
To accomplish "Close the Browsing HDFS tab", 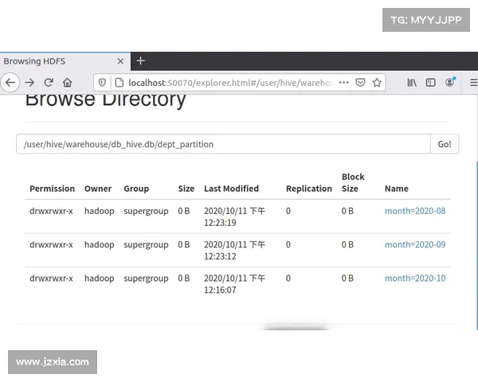I will point(121,61).
